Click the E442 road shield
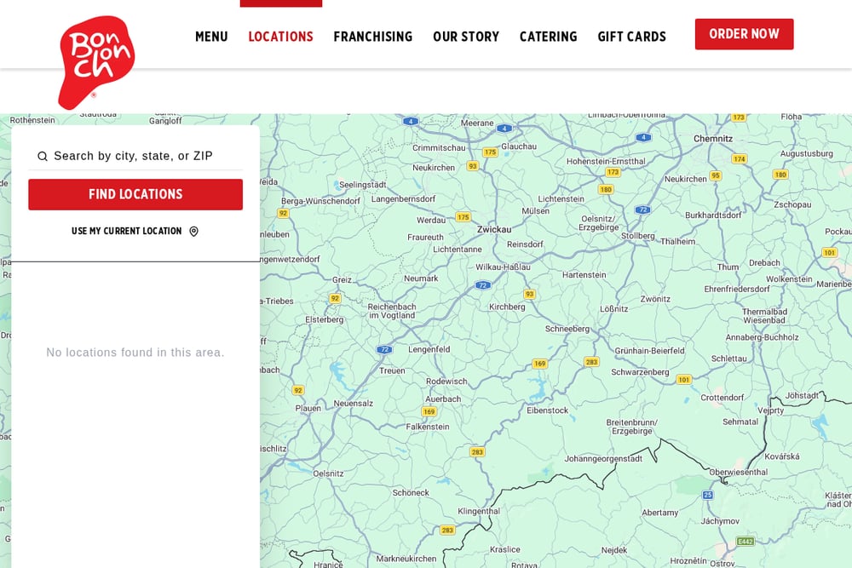 [x=745, y=542]
